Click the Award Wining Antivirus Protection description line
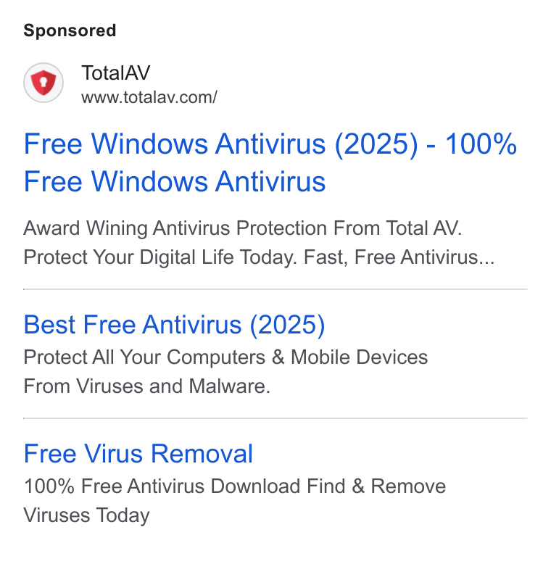This screenshot has width=551, height=564. [x=243, y=228]
